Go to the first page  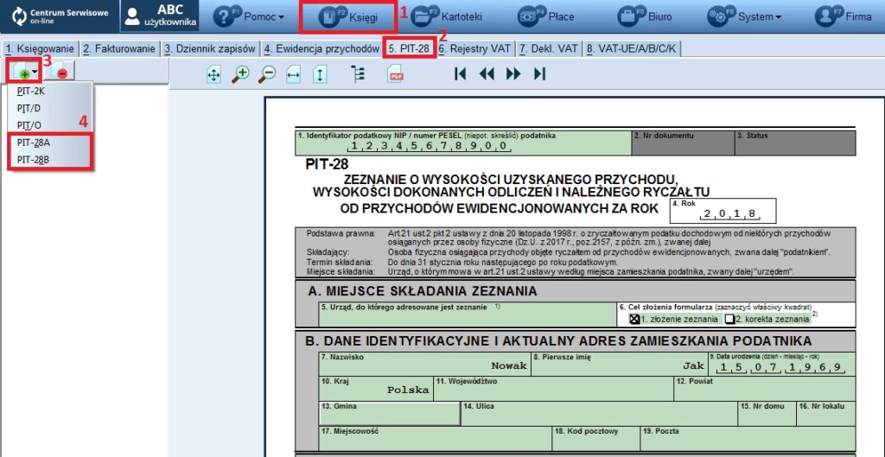pos(461,74)
